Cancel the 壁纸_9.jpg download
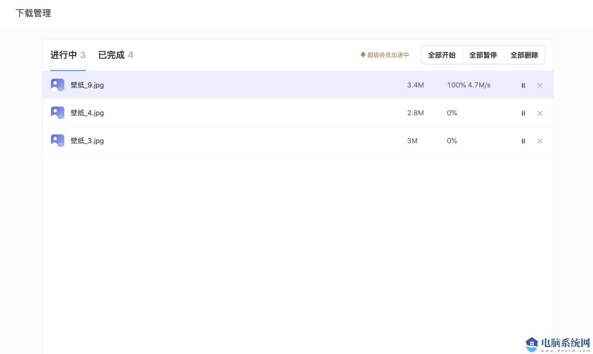 540,85
